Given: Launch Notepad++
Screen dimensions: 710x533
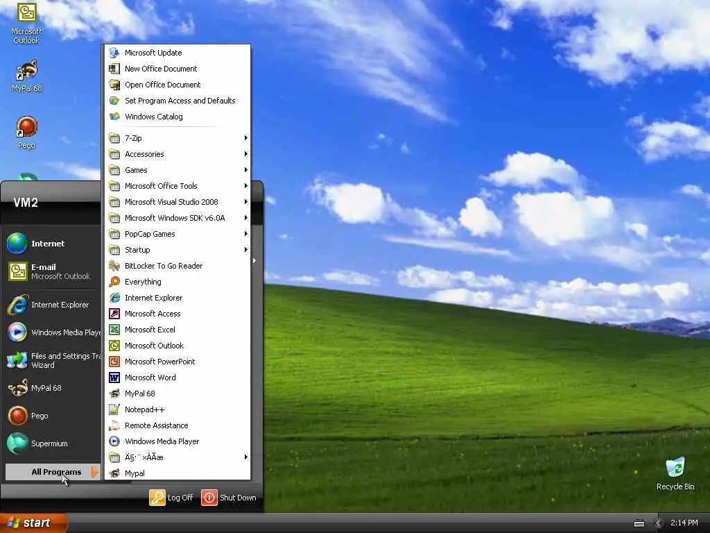Looking at the screenshot, I should 177,409.
